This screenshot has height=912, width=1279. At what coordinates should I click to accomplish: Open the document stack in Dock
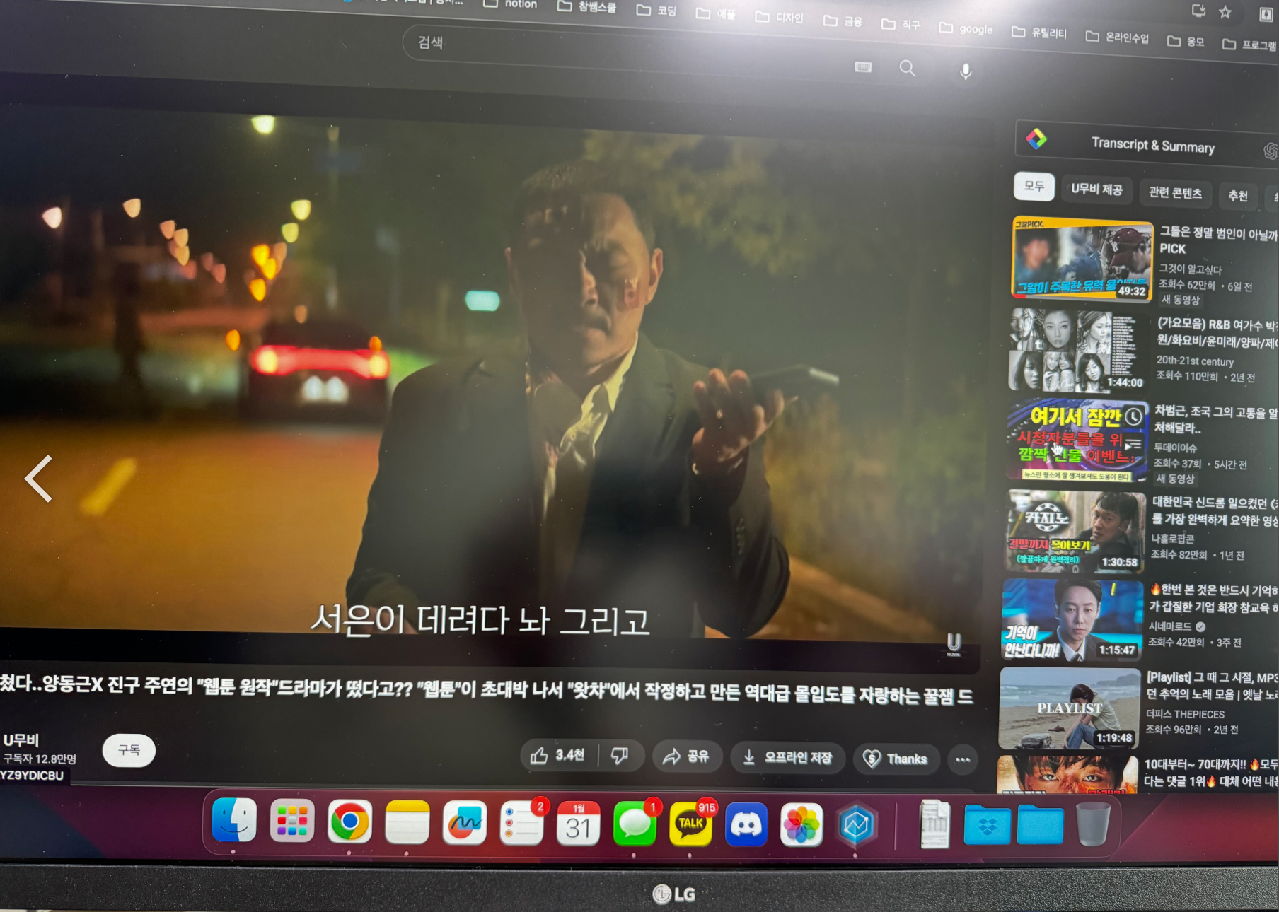pyautogui.click(x=934, y=824)
